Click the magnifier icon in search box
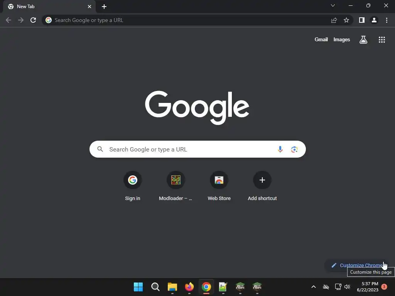The image size is (395, 296). pos(100,149)
